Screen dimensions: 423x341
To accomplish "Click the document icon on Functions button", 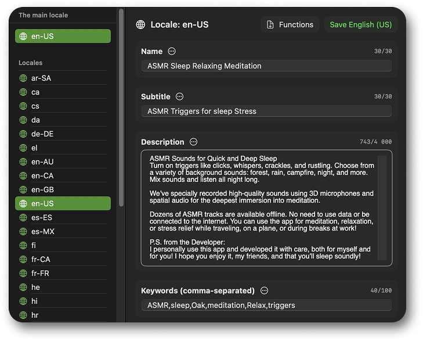I will click(270, 24).
